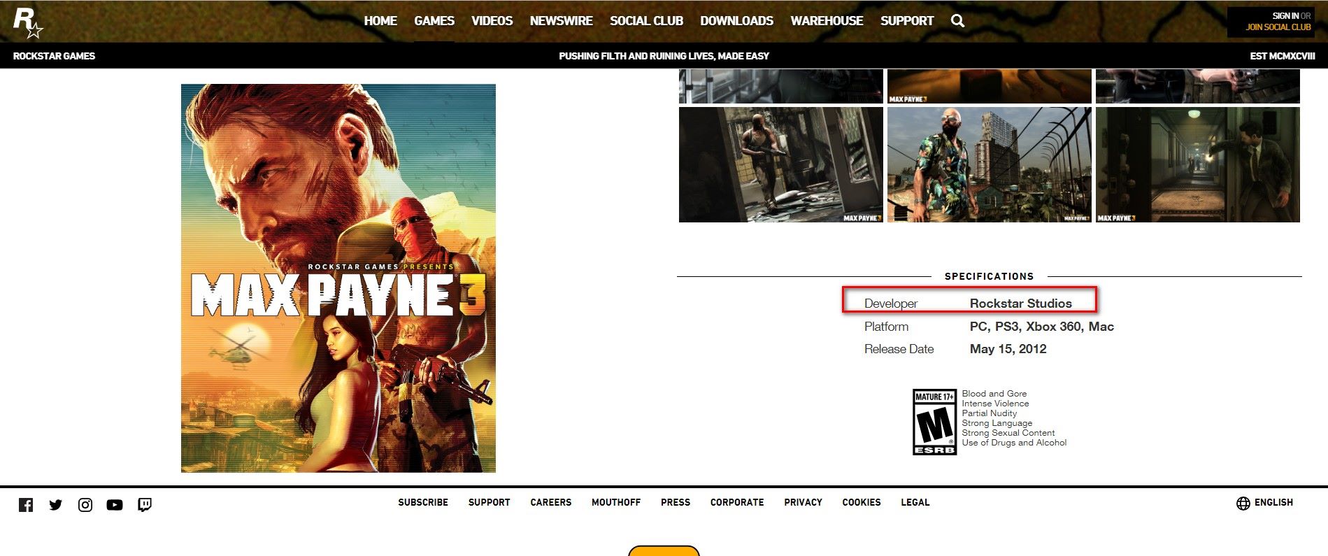This screenshot has height=556, width=1328.
Task: Click the ESRB Mature 17+ rating badge
Action: click(934, 422)
